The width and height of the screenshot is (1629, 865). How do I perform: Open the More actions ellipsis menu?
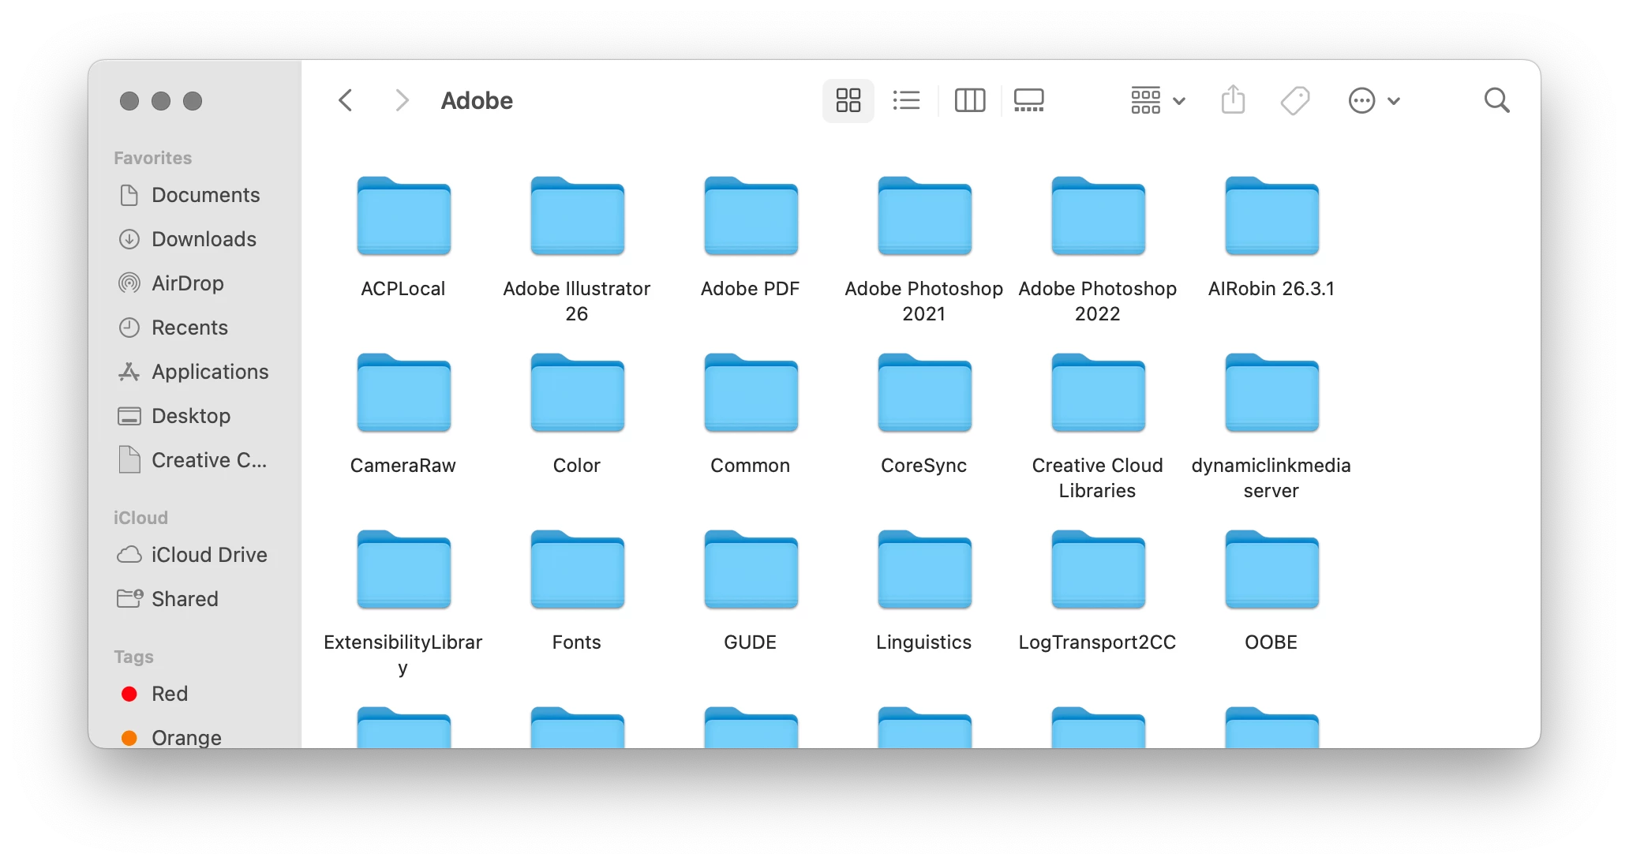click(x=1373, y=100)
